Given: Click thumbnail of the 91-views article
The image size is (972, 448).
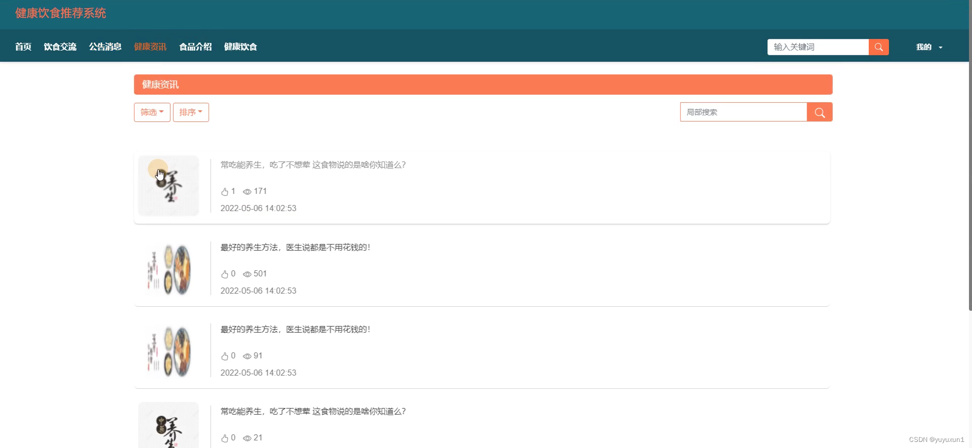Looking at the screenshot, I should coord(169,351).
